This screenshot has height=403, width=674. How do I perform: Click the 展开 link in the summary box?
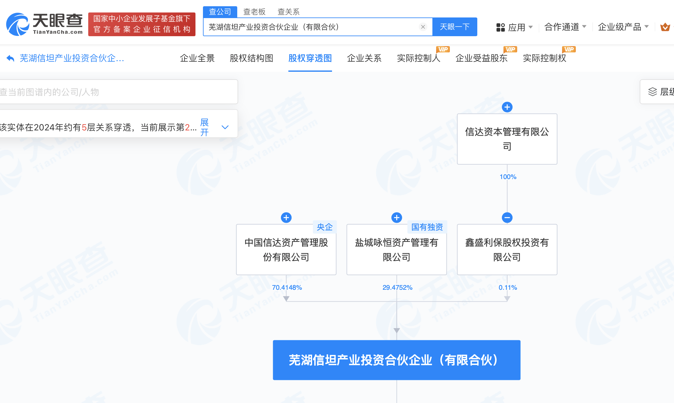[205, 127]
